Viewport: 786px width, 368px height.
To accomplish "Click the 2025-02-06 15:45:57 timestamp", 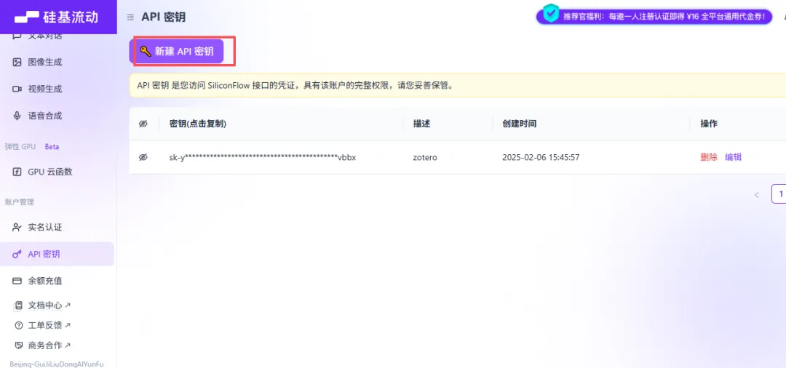I will tap(541, 157).
